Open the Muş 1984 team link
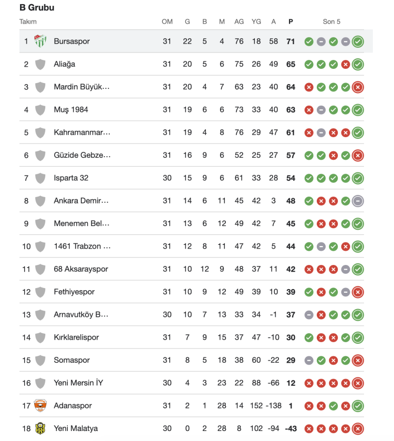The height and width of the screenshot is (441, 394). (71, 110)
